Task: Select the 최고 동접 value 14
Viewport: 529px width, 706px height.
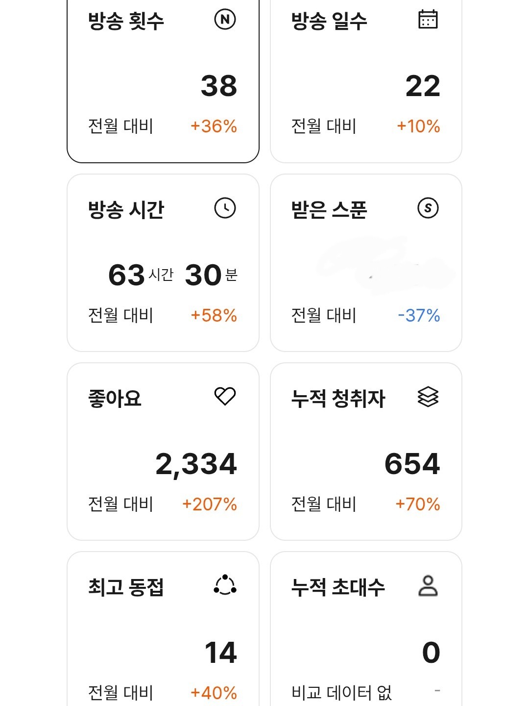Action: point(220,653)
